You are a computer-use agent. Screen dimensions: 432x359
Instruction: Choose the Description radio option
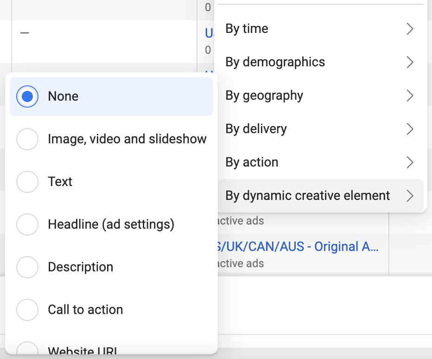coord(27,267)
